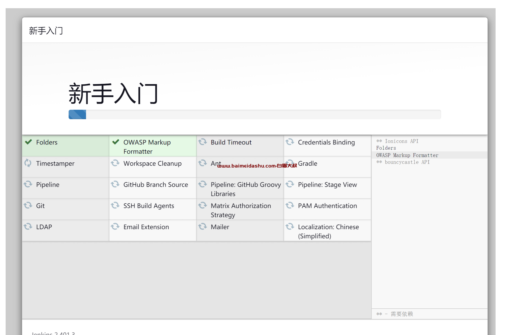Click the pending icon for Credentials Binding
This screenshot has width=514, height=335.
pyautogui.click(x=290, y=142)
